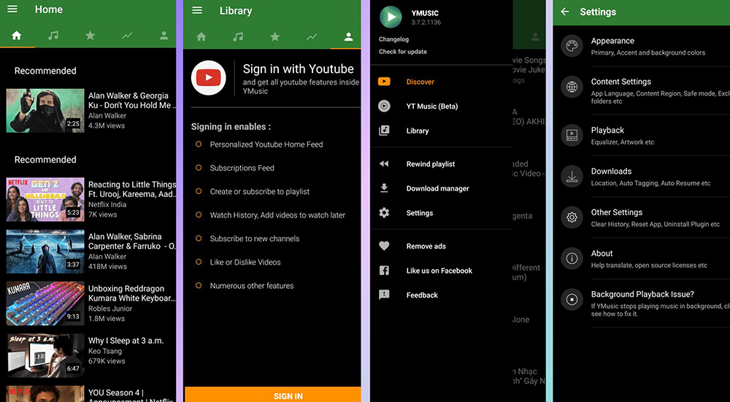Screen dimensions: 730x402
Task: Tap Remove ads heart item
Action: click(x=426, y=246)
